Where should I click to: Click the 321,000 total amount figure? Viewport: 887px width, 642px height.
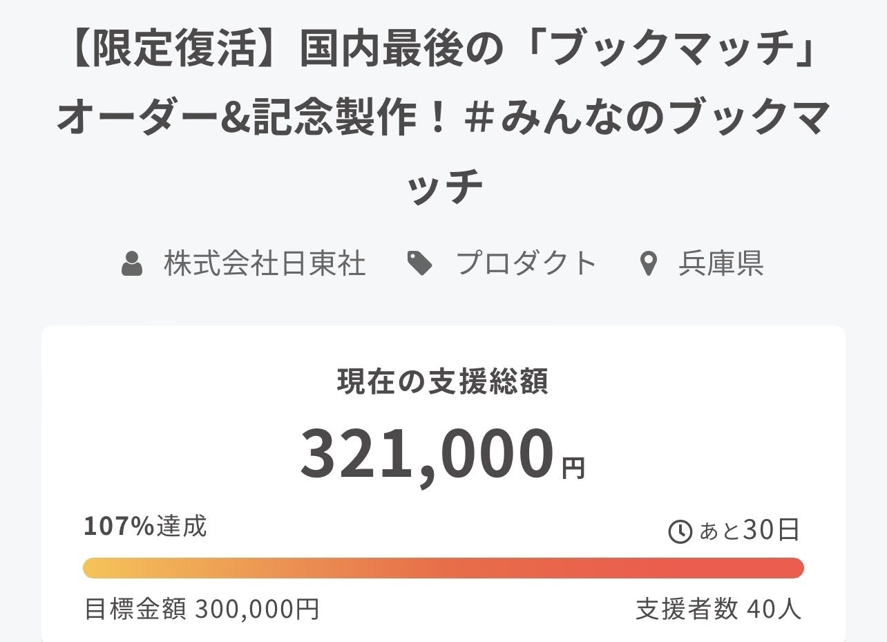[x=427, y=453]
